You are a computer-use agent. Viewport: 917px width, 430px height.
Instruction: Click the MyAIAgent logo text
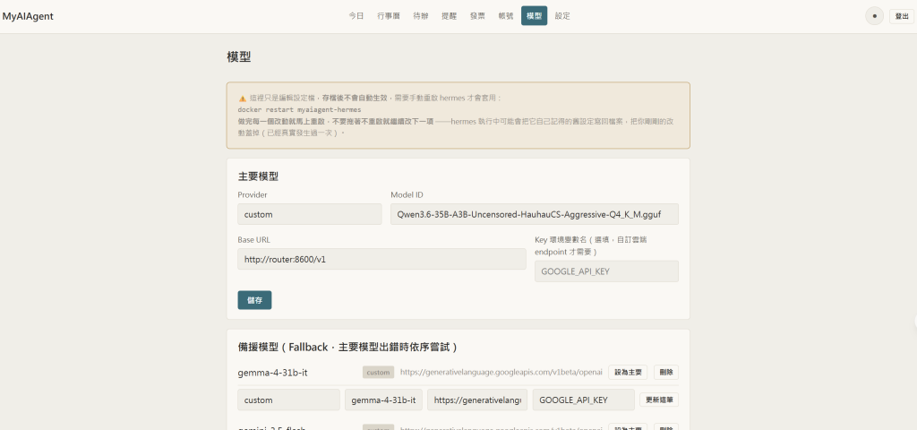pyautogui.click(x=28, y=16)
